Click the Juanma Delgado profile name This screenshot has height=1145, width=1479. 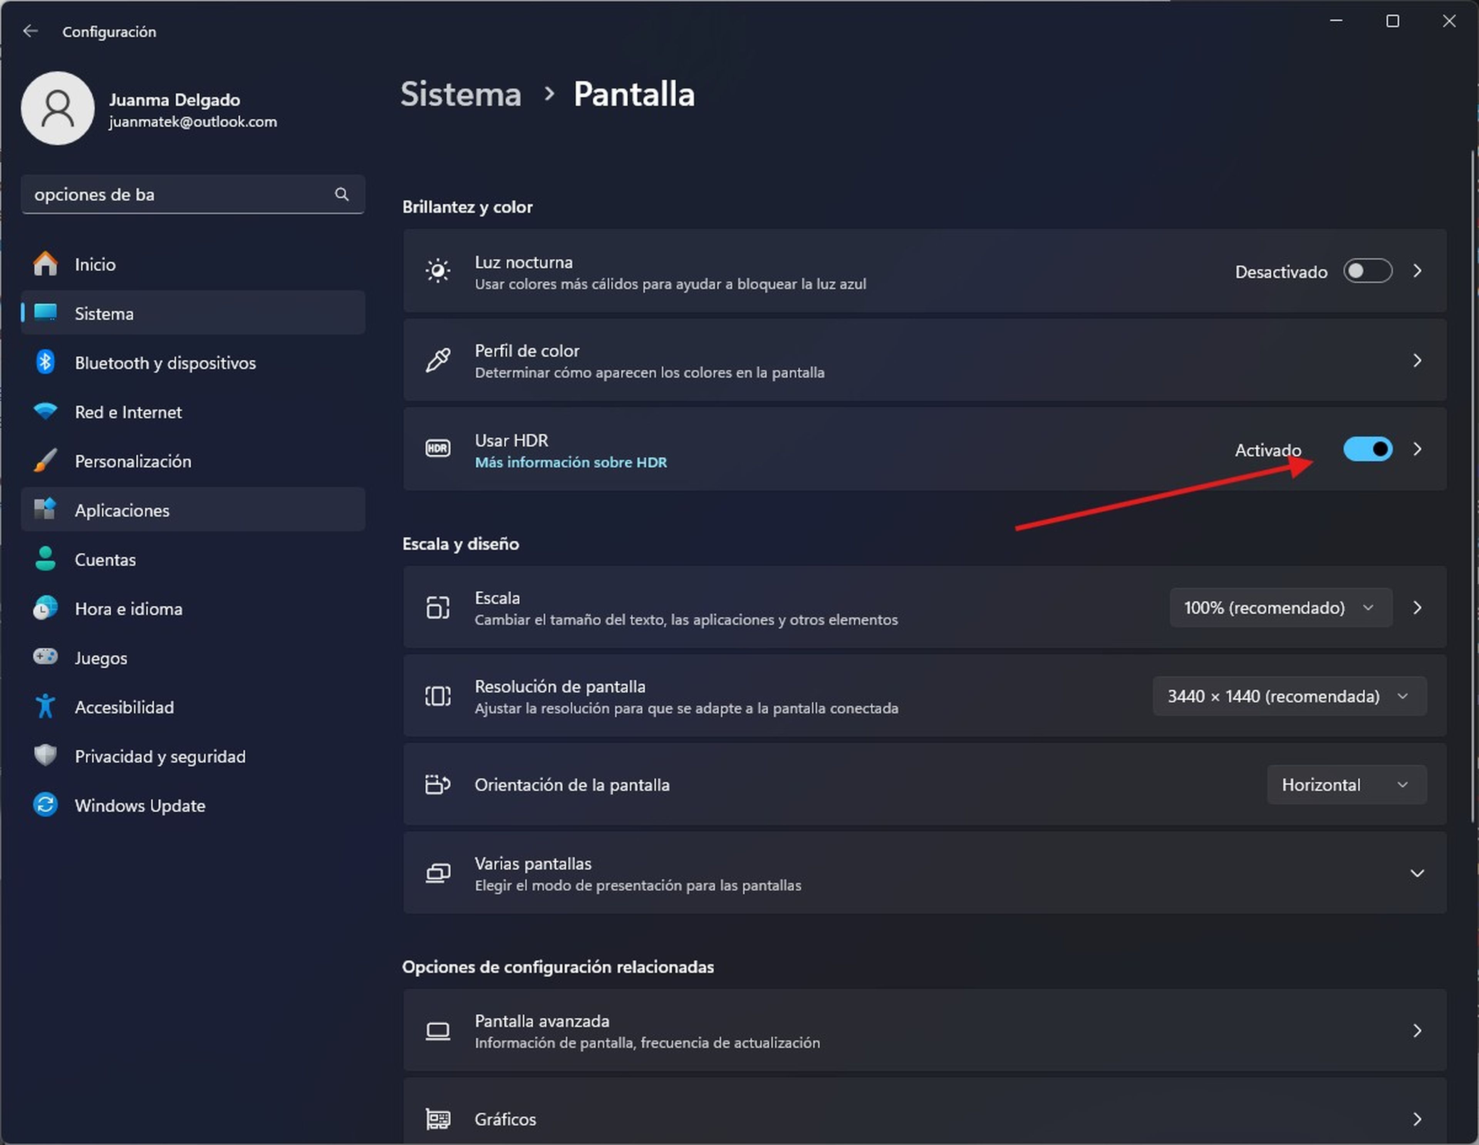175,100
